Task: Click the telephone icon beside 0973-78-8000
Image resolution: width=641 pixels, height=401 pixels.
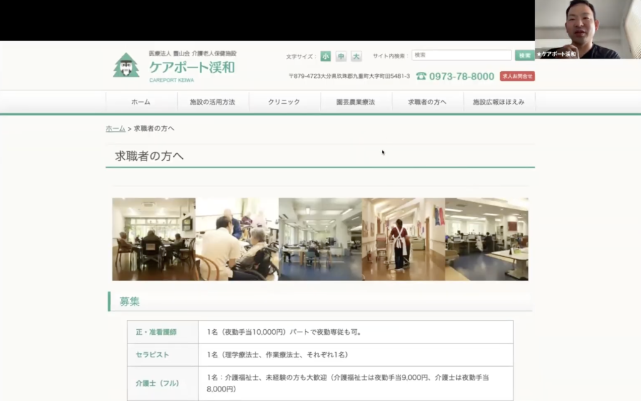Action: (x=421, y=76)
